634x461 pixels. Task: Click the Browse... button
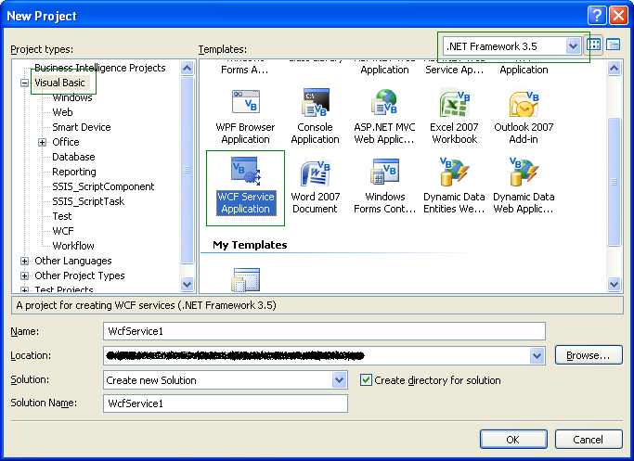(589, 355)
